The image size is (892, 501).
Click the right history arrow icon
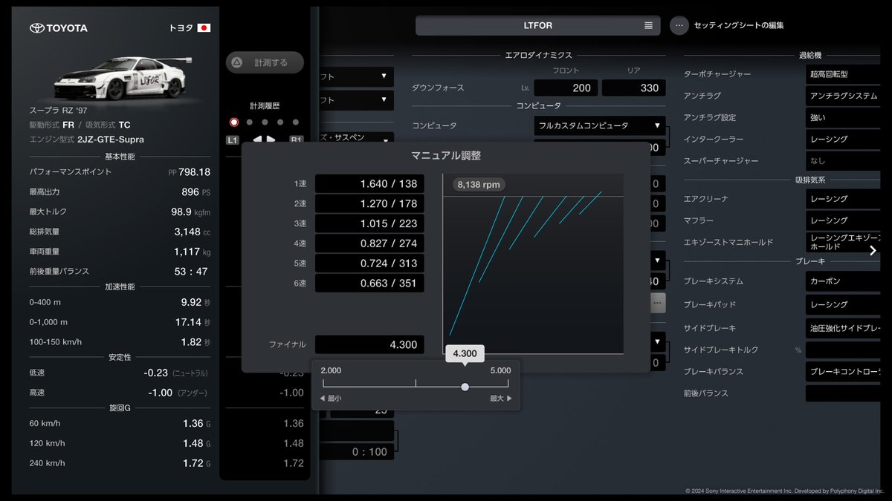pos(271,140)
